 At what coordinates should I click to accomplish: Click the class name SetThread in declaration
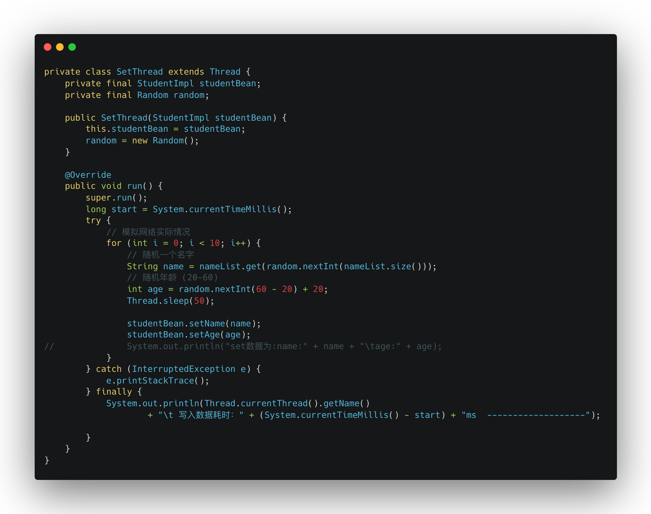(140, 72)
